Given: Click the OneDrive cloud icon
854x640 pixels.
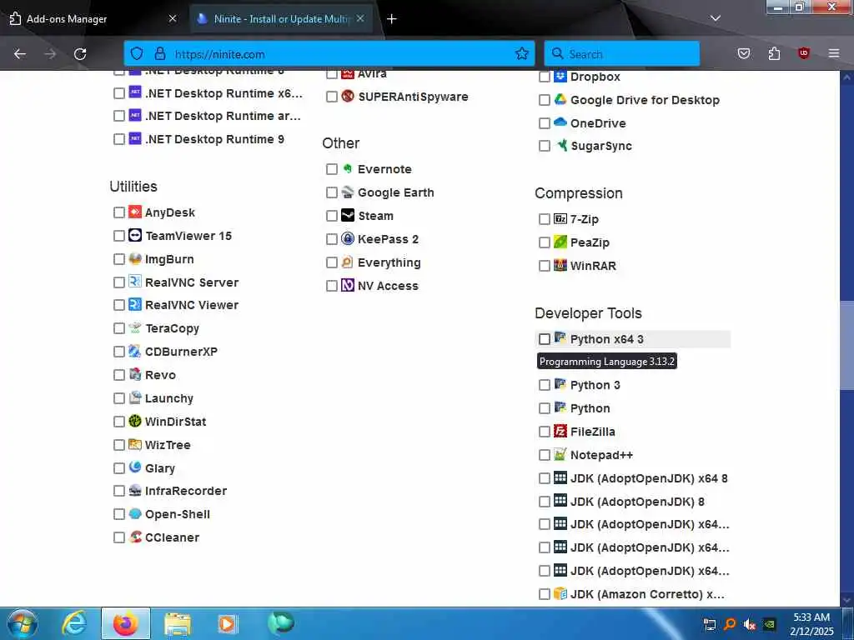Looking at the screenshot, I should pos(560,122).
